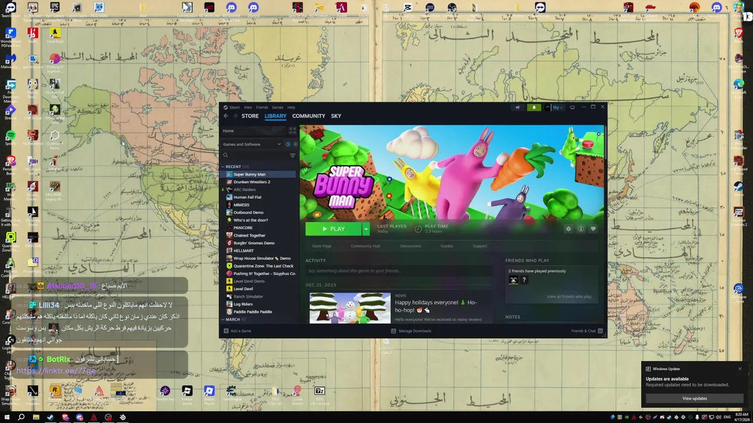Image resolution: width=753 pixels, height=423 pixels.
Task: Select Log Riders in library list
Action: 243,304
